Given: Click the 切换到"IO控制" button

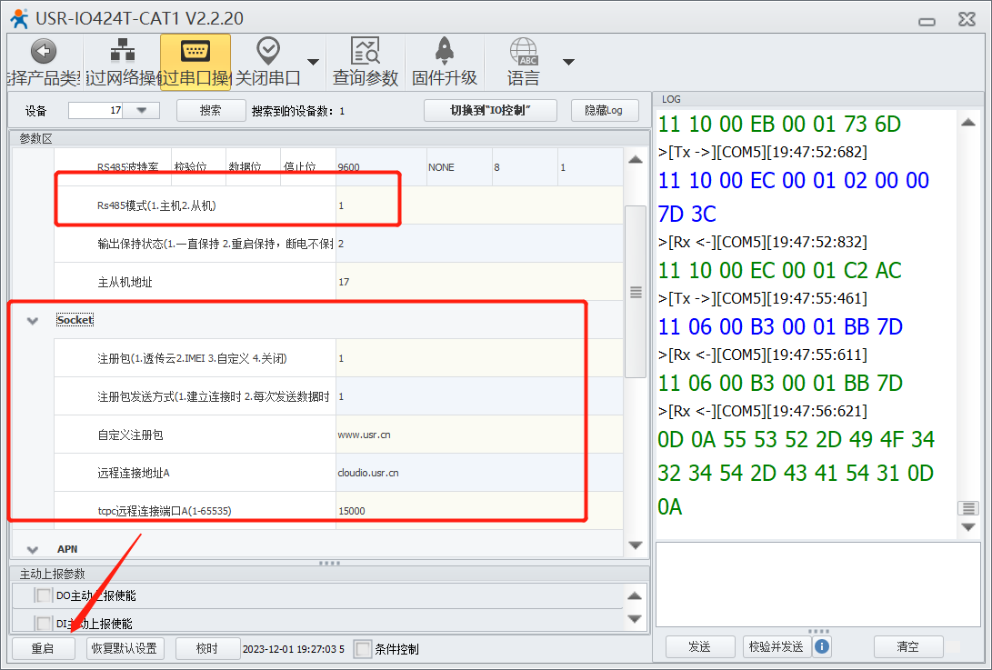Looking at the screenshot, I should click(x=490, y=111).
